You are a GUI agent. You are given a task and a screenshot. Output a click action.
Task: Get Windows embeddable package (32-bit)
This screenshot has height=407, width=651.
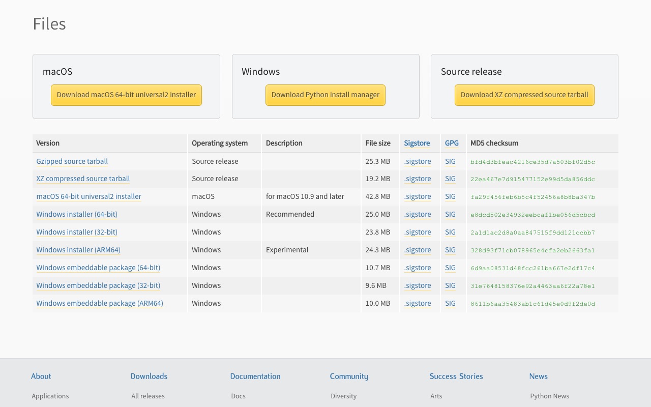pyautogui.click(x=98, y=285)
